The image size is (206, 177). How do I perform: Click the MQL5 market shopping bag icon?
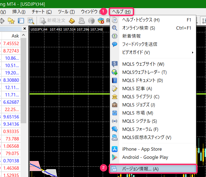click(x=115, y=113)
